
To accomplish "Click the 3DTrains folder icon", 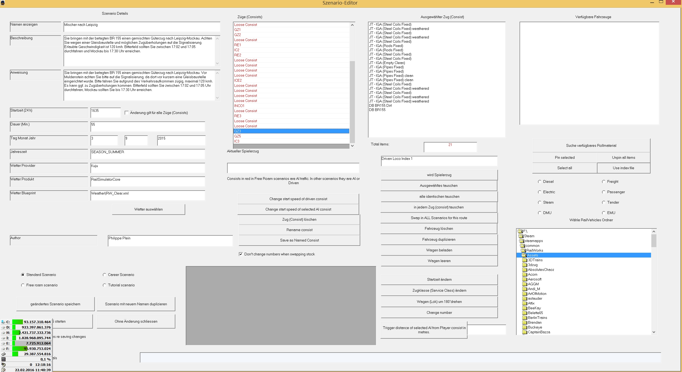I will click(525, 260).
